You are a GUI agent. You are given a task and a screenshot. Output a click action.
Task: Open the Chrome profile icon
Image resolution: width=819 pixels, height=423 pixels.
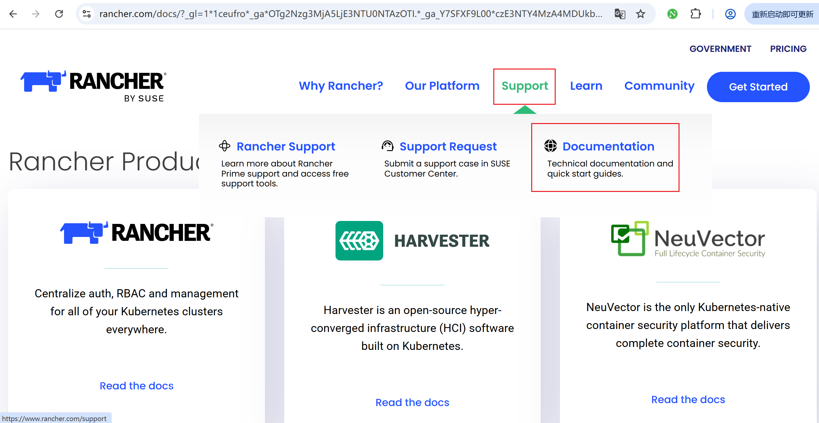tap(730, 14)
